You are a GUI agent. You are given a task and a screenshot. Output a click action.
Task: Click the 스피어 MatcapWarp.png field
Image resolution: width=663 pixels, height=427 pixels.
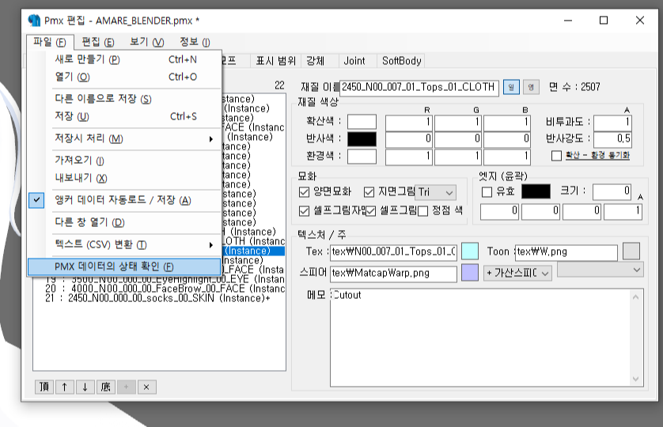tap(394, 273)
